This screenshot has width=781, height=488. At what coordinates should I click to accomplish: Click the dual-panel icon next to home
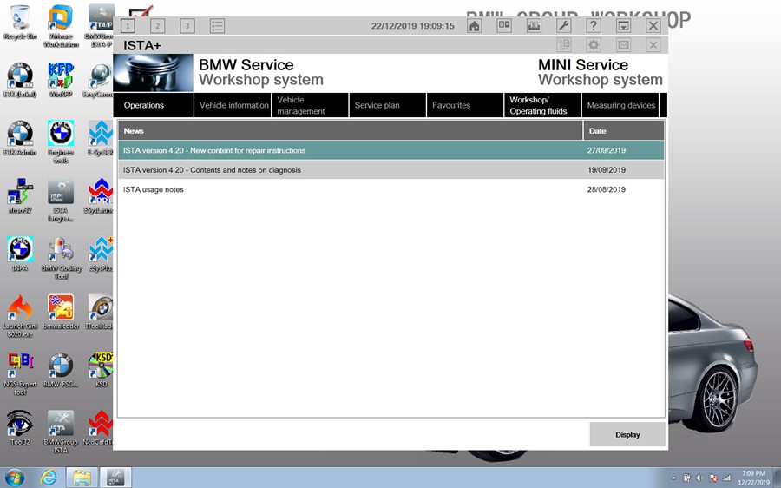[x=504, y=26]
